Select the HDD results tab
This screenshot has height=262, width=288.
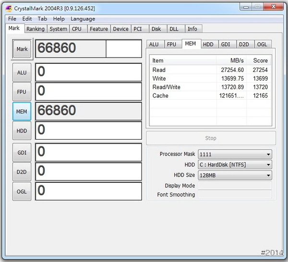[x=208, y=44]
